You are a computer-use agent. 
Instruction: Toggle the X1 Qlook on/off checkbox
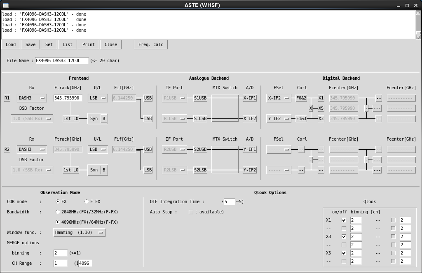344,220
